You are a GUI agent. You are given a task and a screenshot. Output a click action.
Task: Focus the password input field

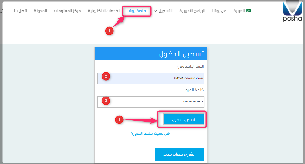151,102
